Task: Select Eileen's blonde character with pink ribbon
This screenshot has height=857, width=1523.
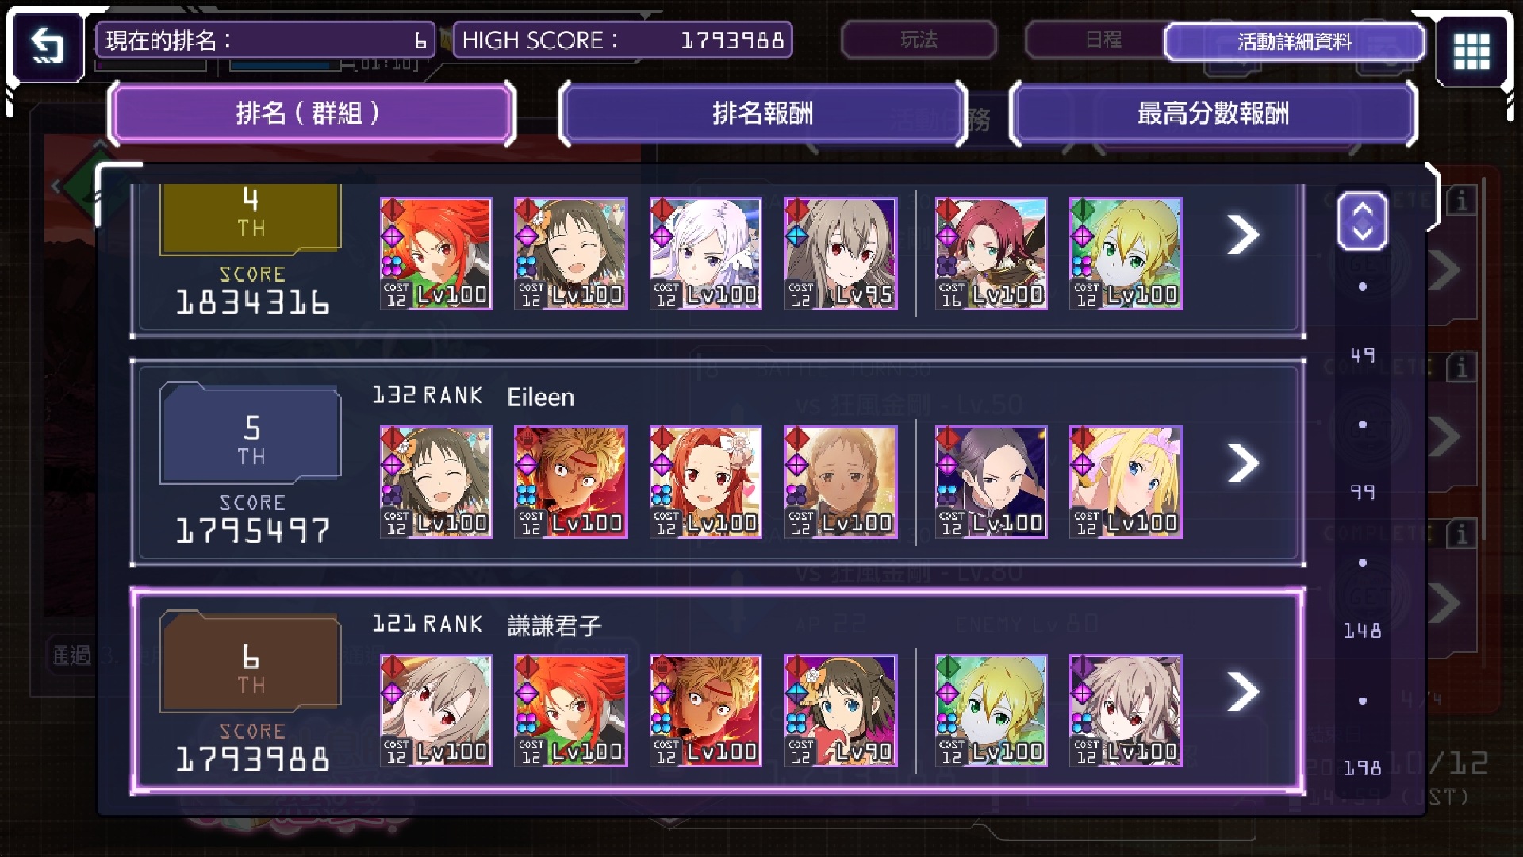Action: [1126, 482]
